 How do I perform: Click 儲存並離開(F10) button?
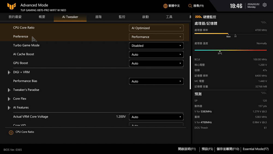[228, 149]
